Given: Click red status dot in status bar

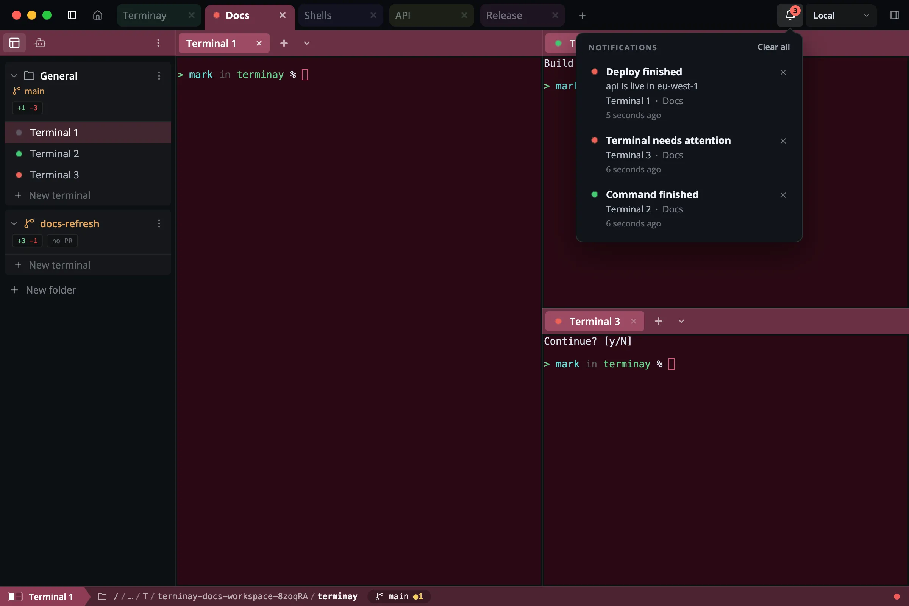Looking at the screenshot, I should (x=897, y=596).
